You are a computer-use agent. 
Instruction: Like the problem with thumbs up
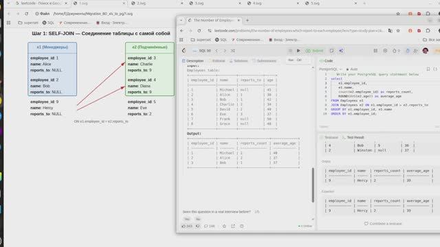click(x=187, y=226)
